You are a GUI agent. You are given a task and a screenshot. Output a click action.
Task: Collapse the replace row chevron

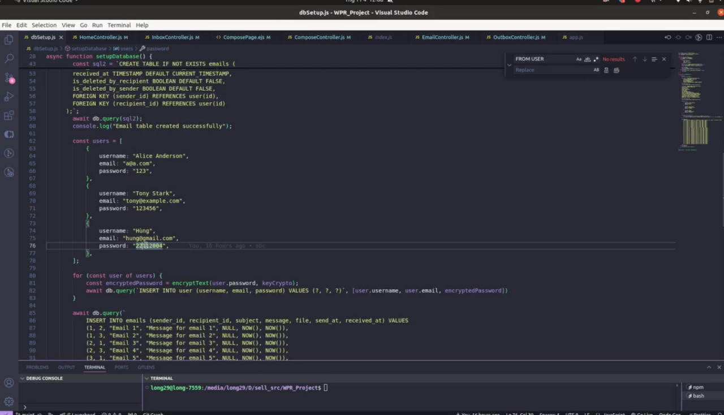click(x=509, y=65)
